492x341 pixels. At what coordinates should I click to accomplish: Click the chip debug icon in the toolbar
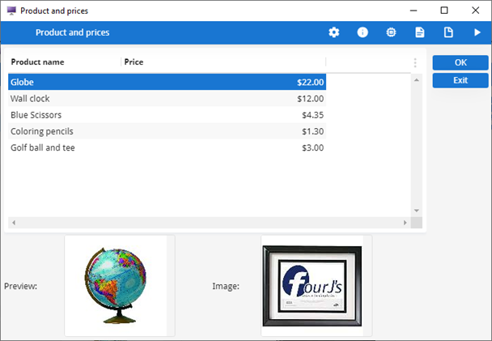[391, 32]
